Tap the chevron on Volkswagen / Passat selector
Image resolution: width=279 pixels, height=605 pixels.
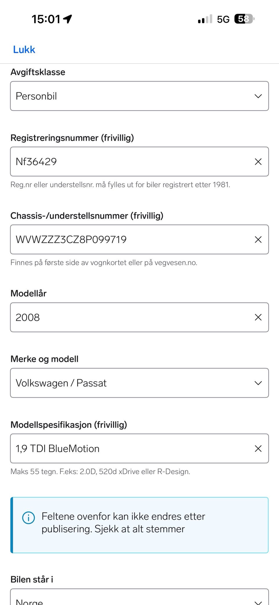(258, 383)
